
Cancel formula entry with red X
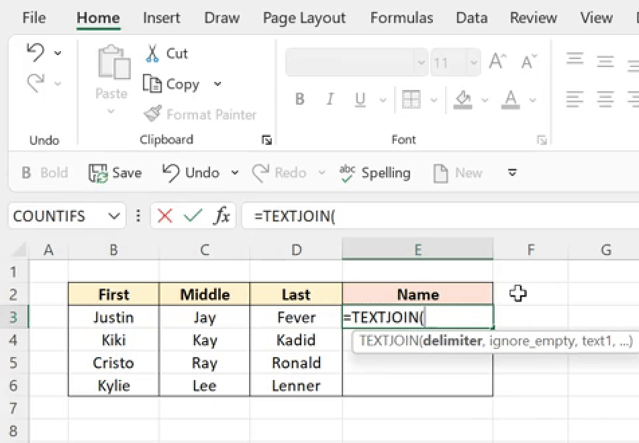click(x=165, y=215)
